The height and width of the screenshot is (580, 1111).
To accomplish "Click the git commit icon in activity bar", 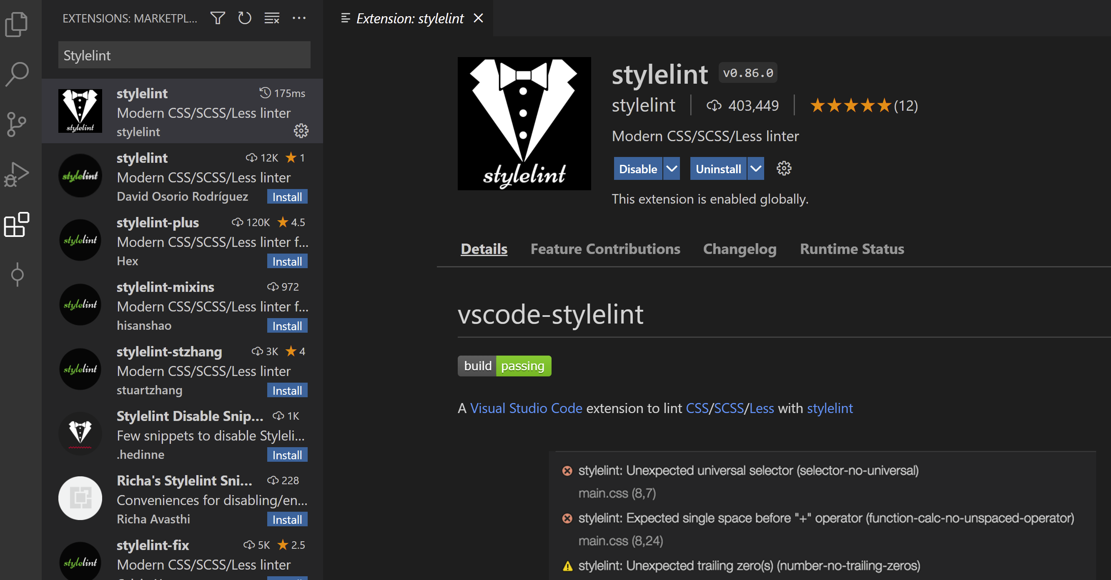I will click(17, 274).
